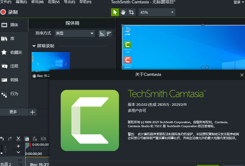
Task: Click the scissors cut icon
Action: pyautogui.click(x=18, y=138)
